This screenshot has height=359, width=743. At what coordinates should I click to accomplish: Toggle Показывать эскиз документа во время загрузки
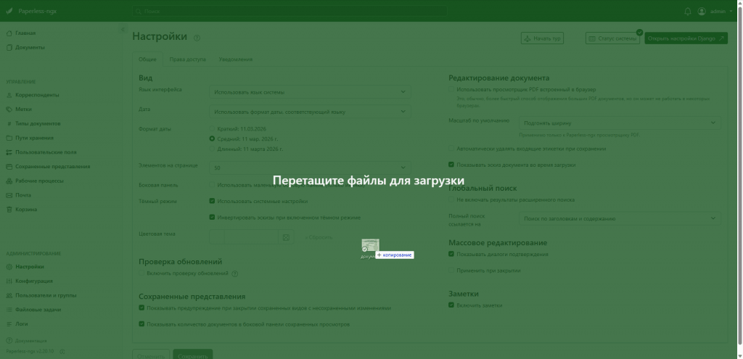coord(451,165)
